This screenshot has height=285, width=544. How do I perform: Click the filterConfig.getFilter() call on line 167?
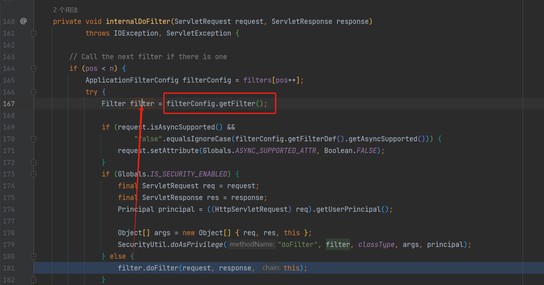point(215,104)
